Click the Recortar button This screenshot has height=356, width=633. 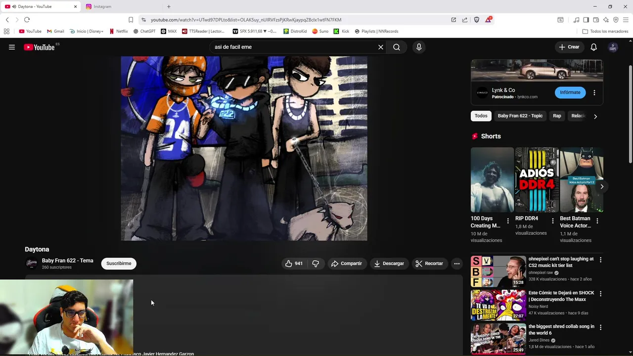coord(429,264)
